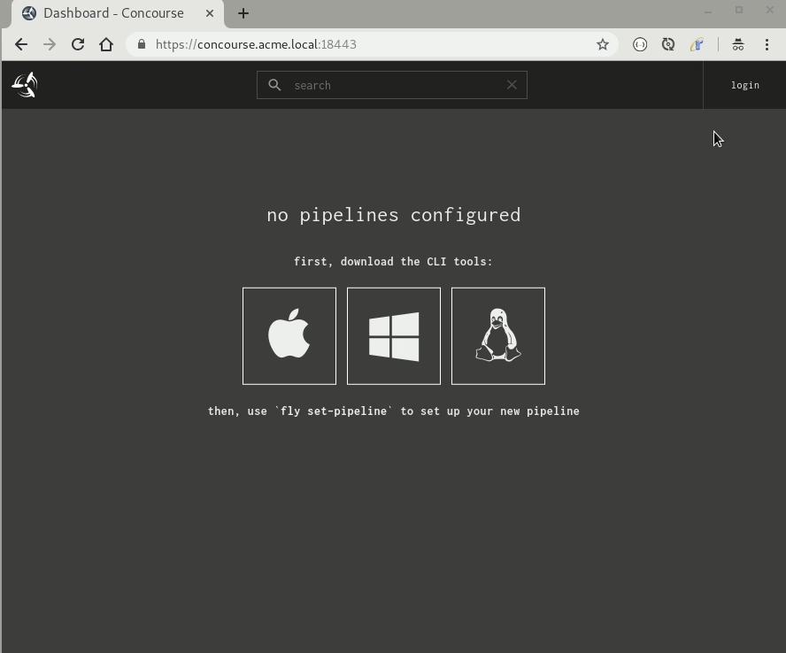Click the Concourse propeller logo

tap(25, 85)
